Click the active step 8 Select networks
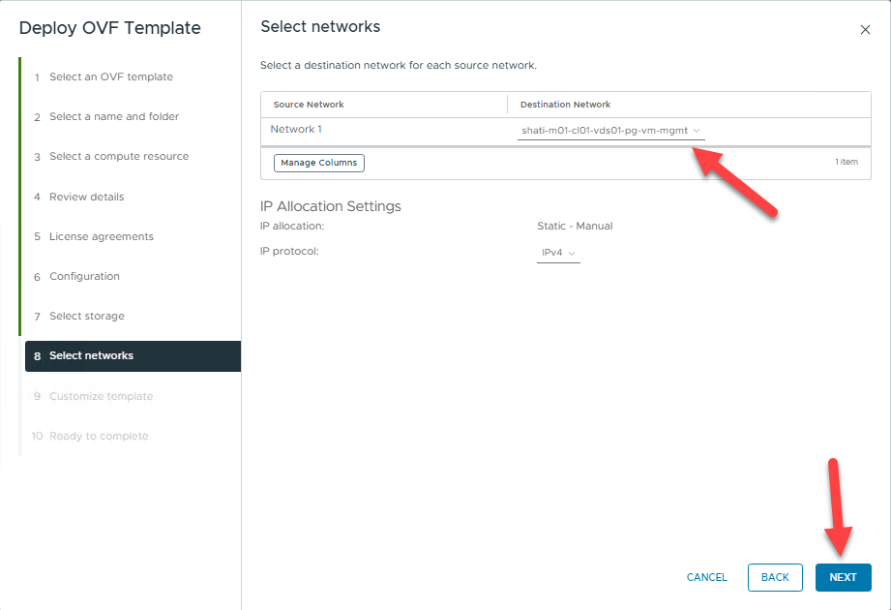Screen dimensions: 891x610 point(91,356)
